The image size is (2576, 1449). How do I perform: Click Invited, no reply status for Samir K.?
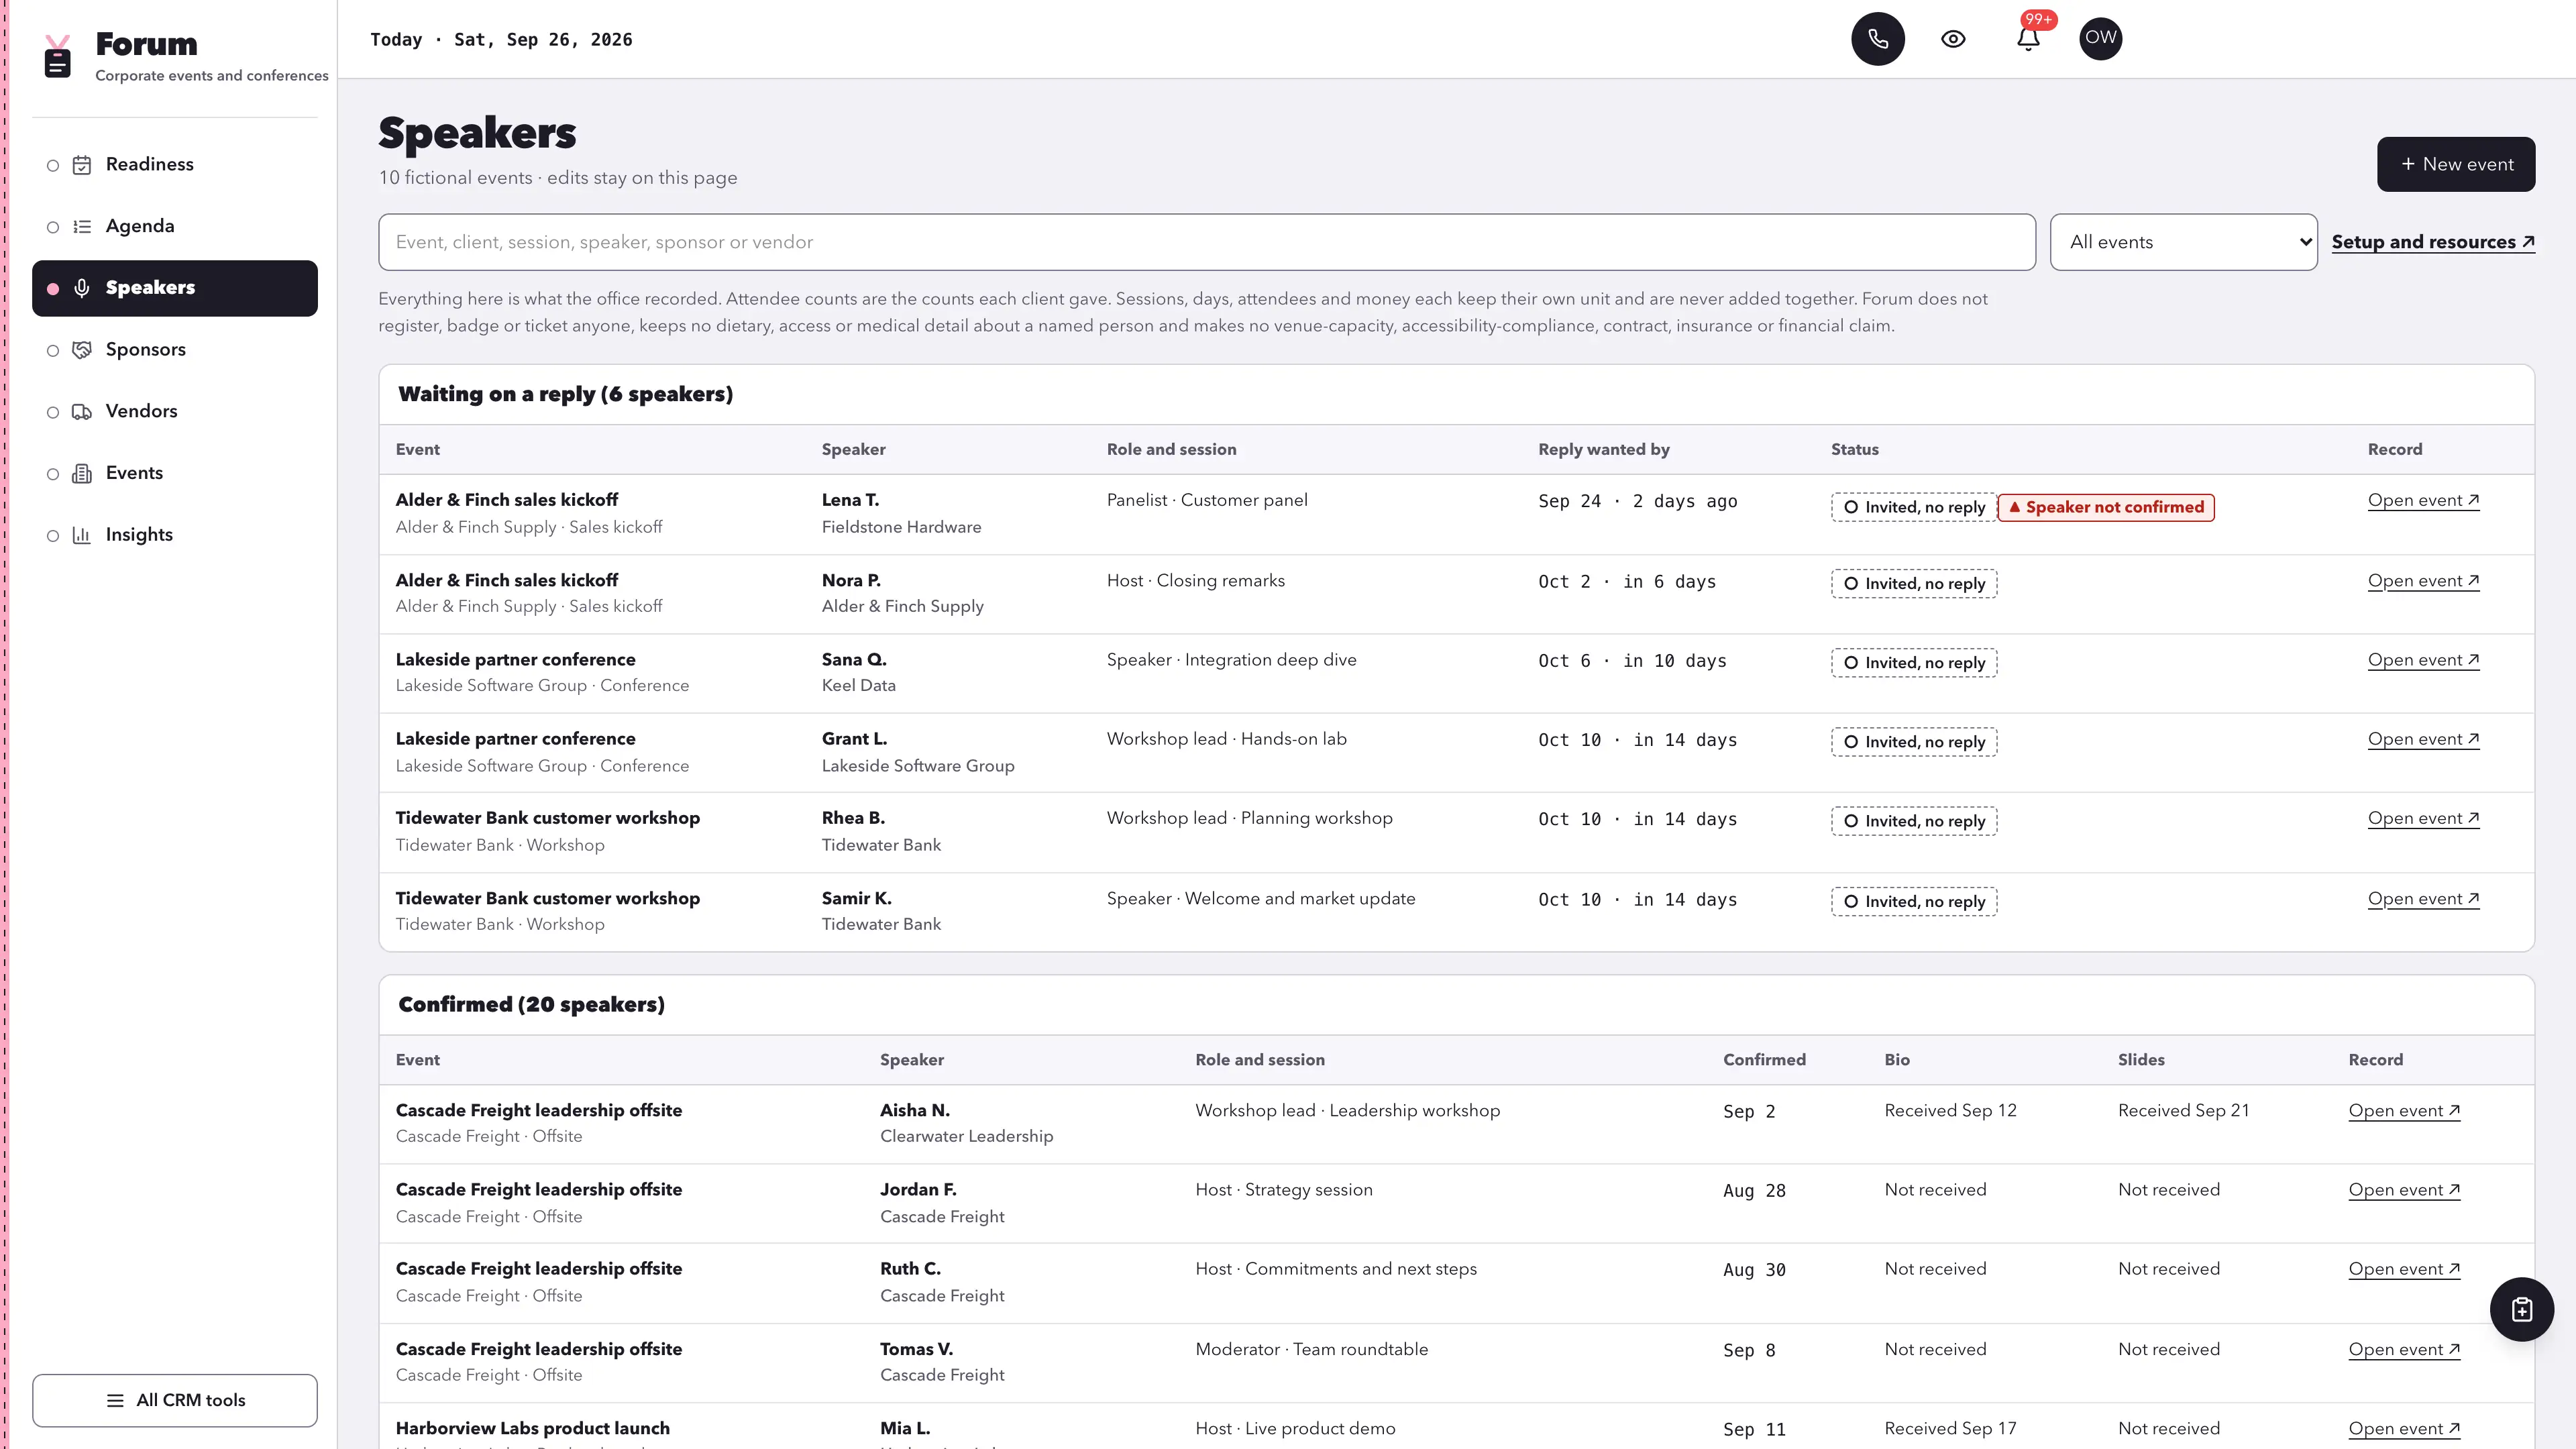pyautogui.click(x=1914, y=902)
